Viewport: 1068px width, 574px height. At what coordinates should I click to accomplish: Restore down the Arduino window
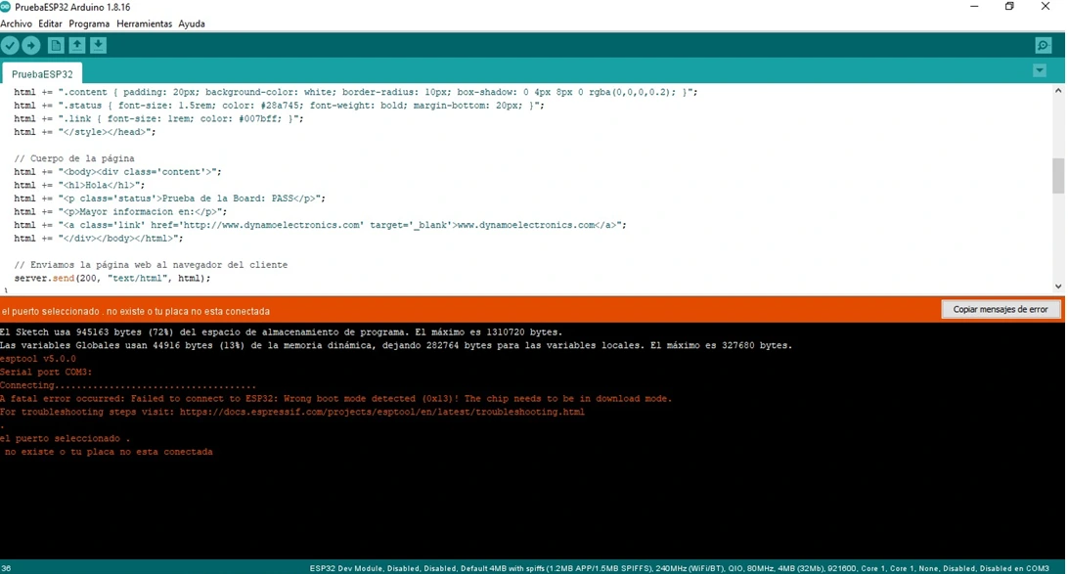click(1009, 7)
